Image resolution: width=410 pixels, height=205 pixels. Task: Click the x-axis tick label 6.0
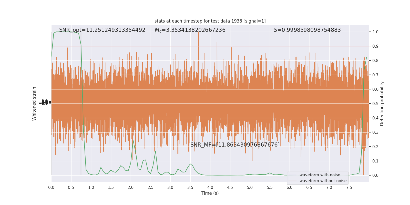pos(290,188)
